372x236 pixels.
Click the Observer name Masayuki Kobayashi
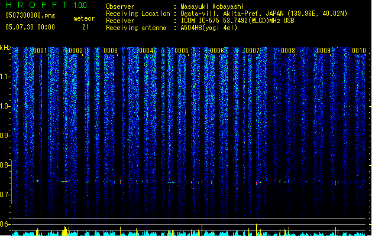point(212,6)
